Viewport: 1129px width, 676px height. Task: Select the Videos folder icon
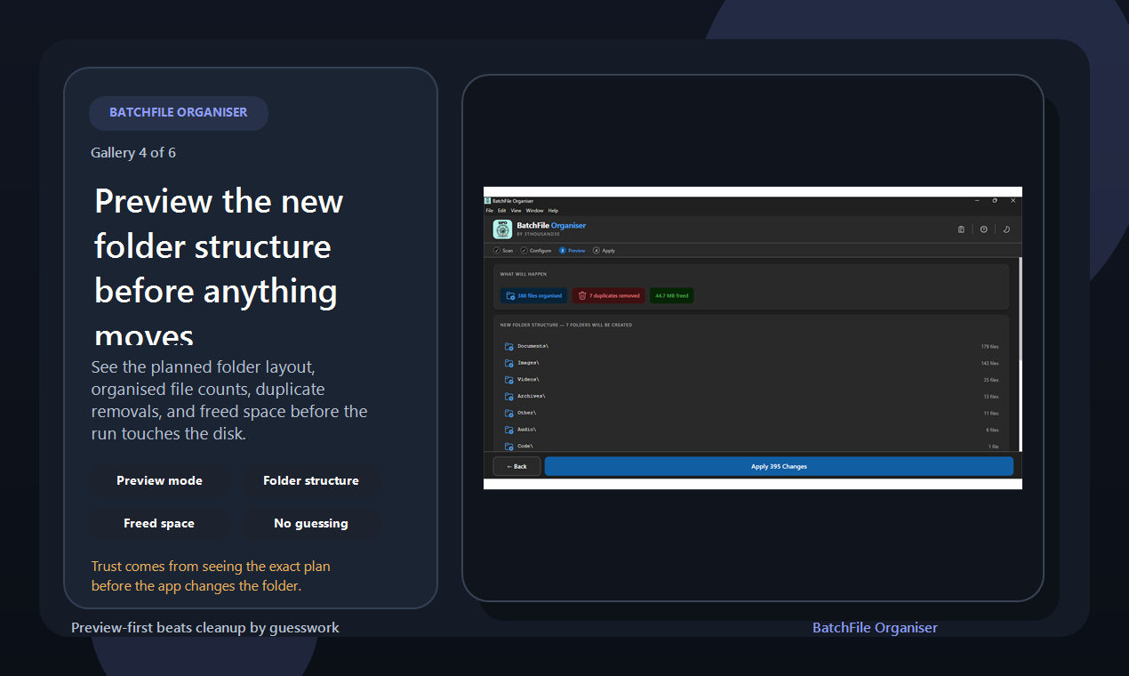pos(508,379)
